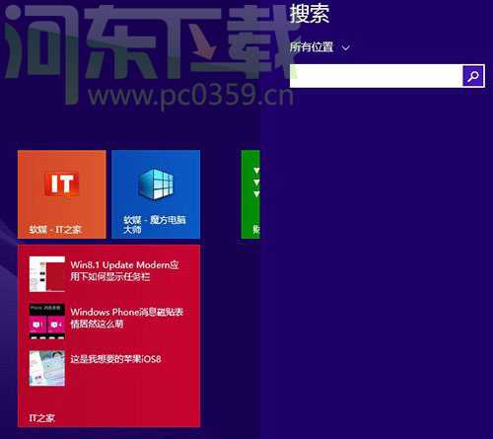Screen dimensions: 493x439
Task: Open the partially visible green tile
Action: (250, 194)
